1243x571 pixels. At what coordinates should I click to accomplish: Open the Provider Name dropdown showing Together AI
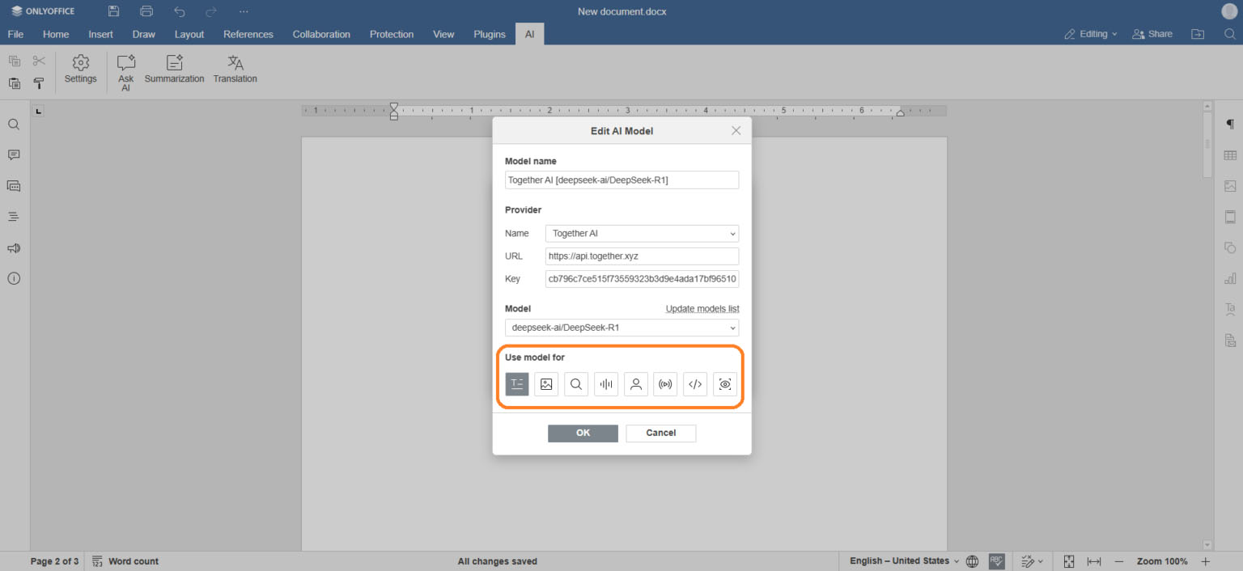coord(643,233)
